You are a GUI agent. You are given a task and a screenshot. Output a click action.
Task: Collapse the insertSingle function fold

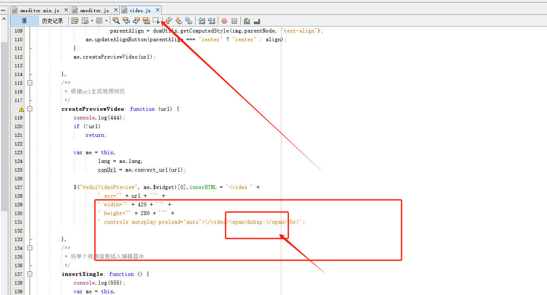coord(30,274)
